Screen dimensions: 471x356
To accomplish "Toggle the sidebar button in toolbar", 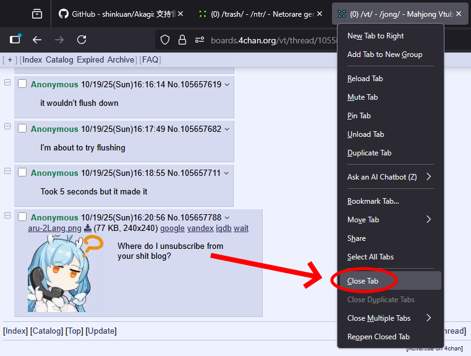I will click(x=15, y=40).
